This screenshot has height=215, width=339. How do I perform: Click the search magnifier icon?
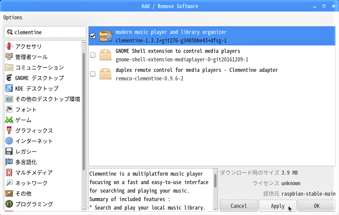[x=9, y=32]
